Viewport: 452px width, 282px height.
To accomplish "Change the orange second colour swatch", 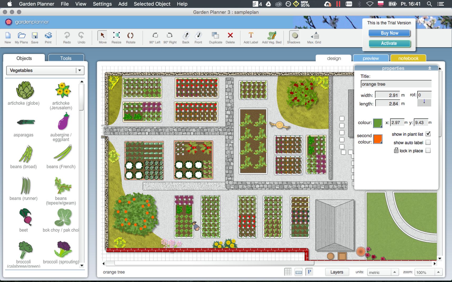I will (378, 139).
